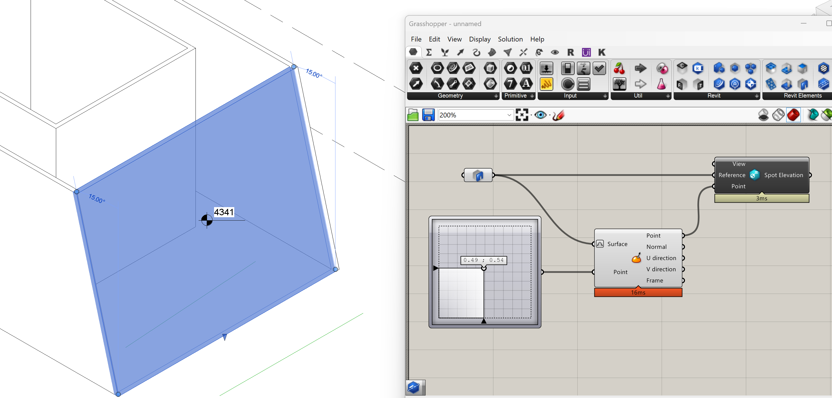832x398 pixels.
Task: Open a file using the folder icon
Action: pyautogui.click(x=412, y=115)
